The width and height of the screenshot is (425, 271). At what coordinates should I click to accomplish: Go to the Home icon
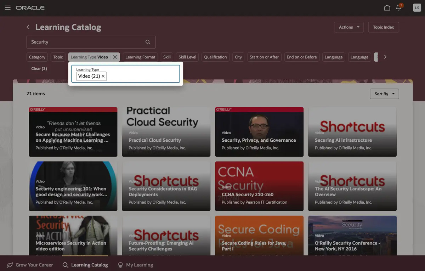pos(387,8)
